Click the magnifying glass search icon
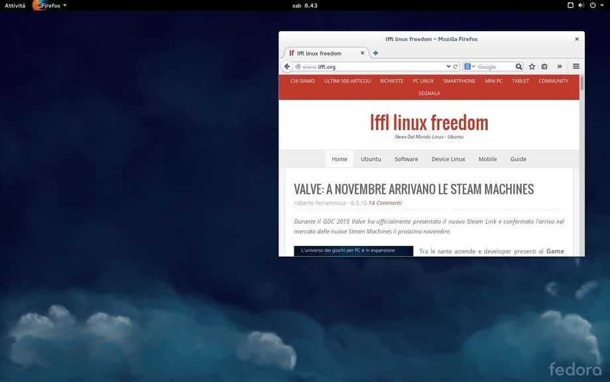Image resolution: width=610 pixels, height=382 pixels. 518,66
